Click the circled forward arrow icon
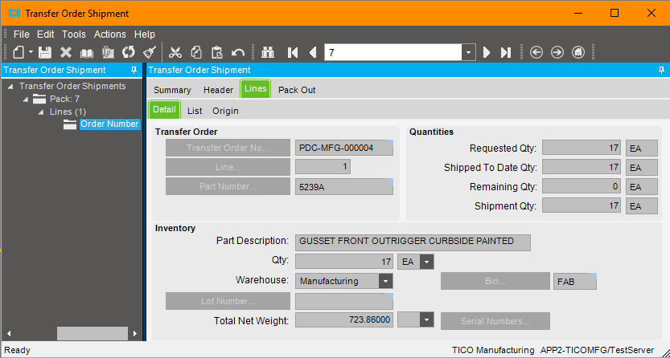 click(557, 52)
